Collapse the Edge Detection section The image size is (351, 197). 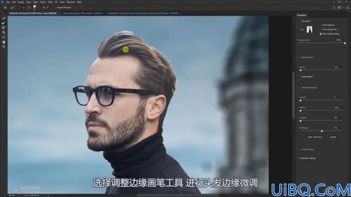point(298,58)
